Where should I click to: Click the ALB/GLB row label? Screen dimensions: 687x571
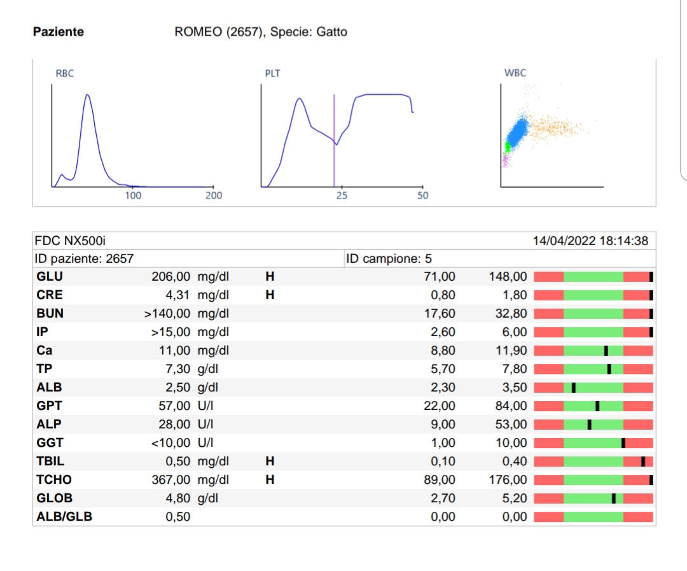coord(64,516)
